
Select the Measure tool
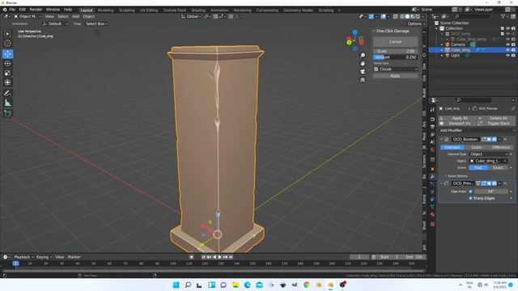tap(7, 103)
